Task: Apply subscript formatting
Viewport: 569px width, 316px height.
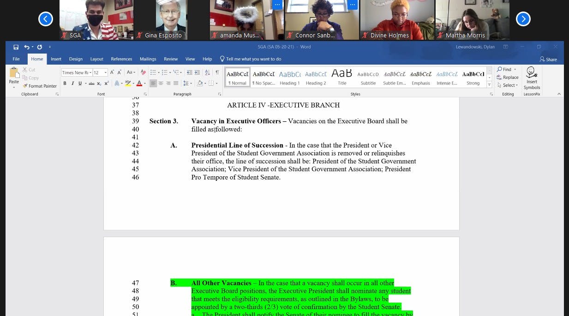Action: point(99,83)
